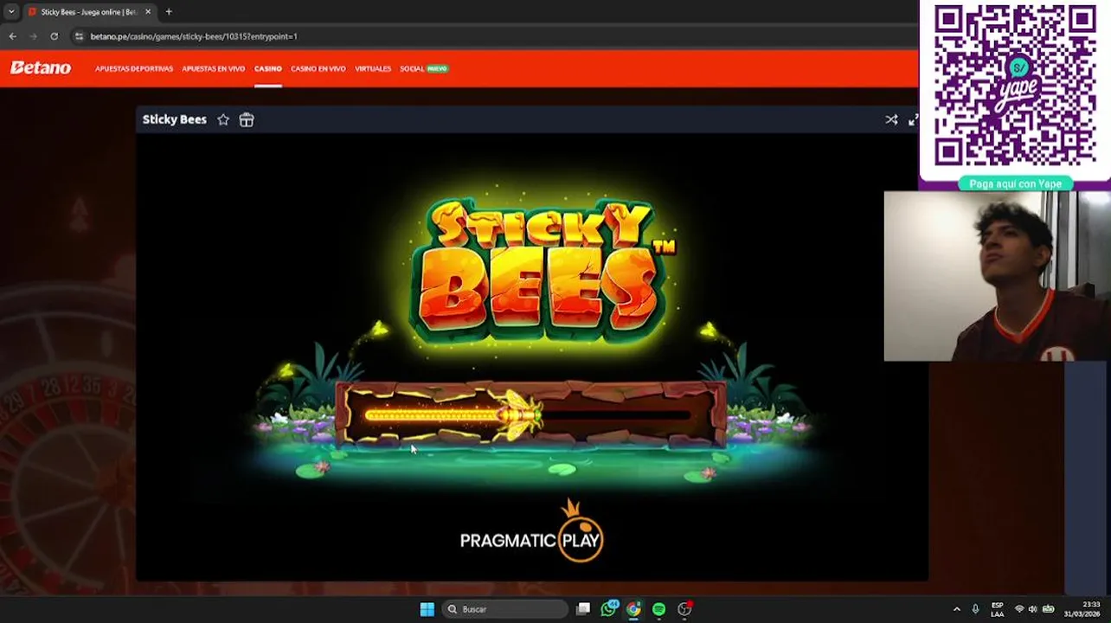Open the volume speaker tray icon
The height and width of the screenshot is (623, 1111).
[1032, 609]
